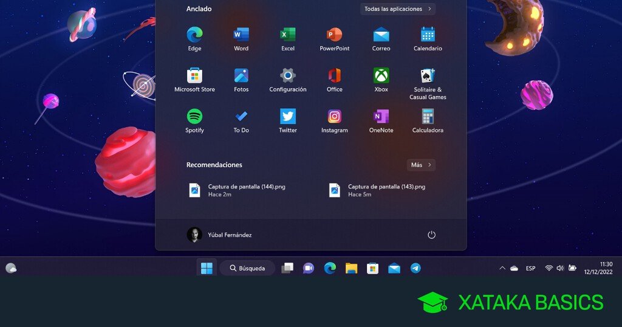Open Task View on the taskbar
622x327 pixels.
[287, 268]
